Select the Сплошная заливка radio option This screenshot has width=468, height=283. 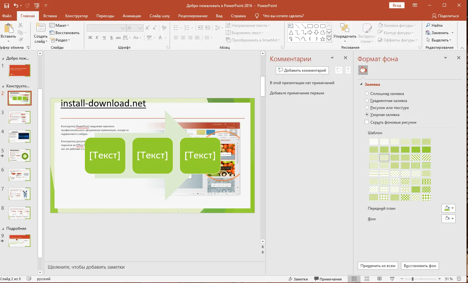pyautogui.click(x=367, y=93)
